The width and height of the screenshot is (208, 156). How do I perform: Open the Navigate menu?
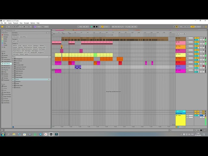tap(27, 23)
